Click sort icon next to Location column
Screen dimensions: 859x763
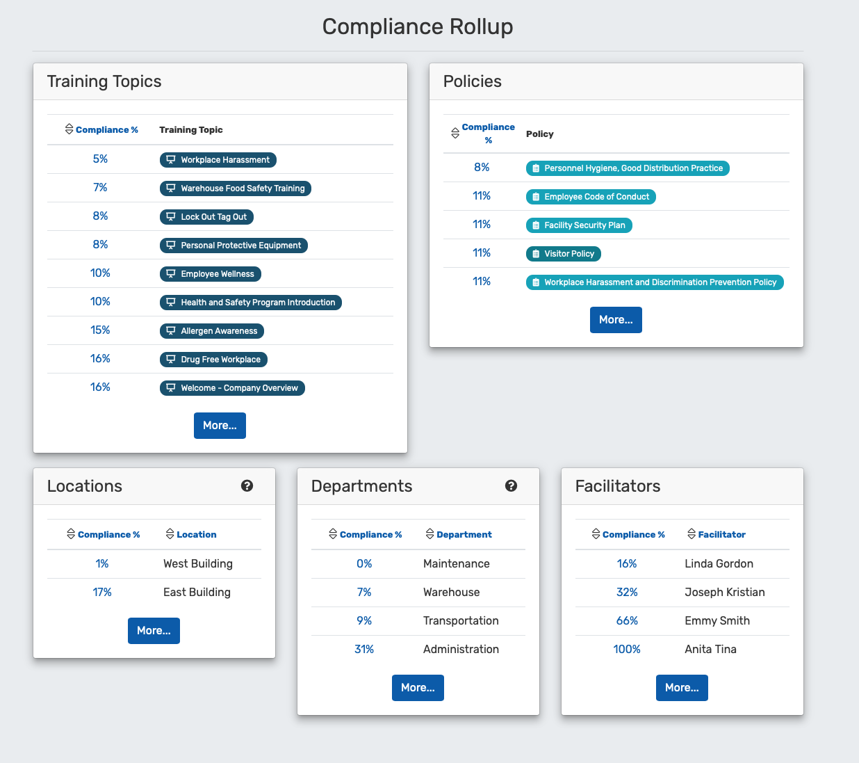click(170, 534)
